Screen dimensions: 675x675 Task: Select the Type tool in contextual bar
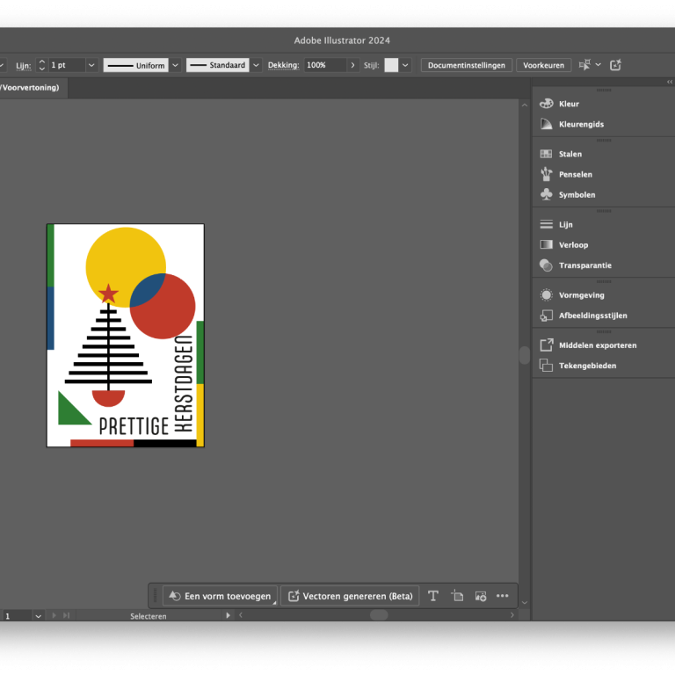point(433,596)
